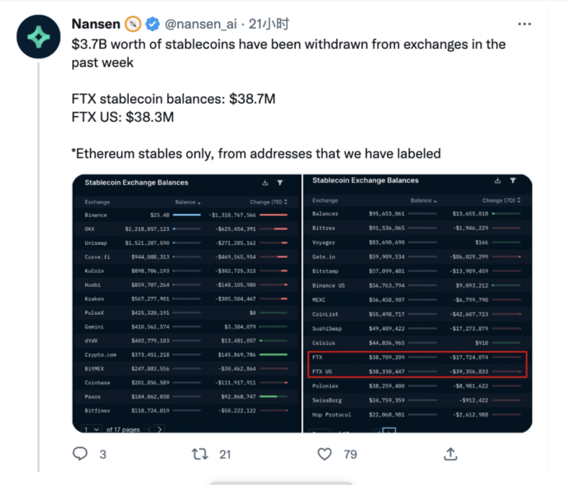Sort left table by Change (7D) column
568x485 pixels.
[268, 202]
